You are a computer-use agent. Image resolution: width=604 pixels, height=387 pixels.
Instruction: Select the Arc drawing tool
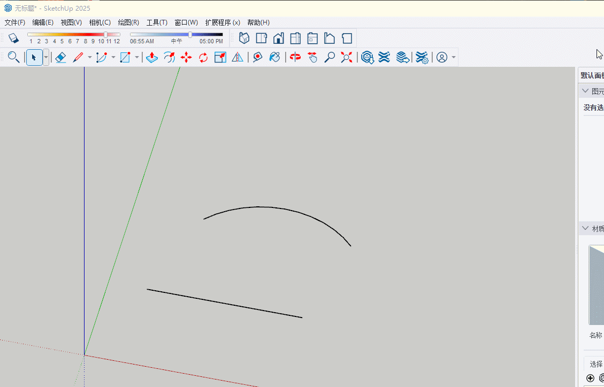click(101, 57)
